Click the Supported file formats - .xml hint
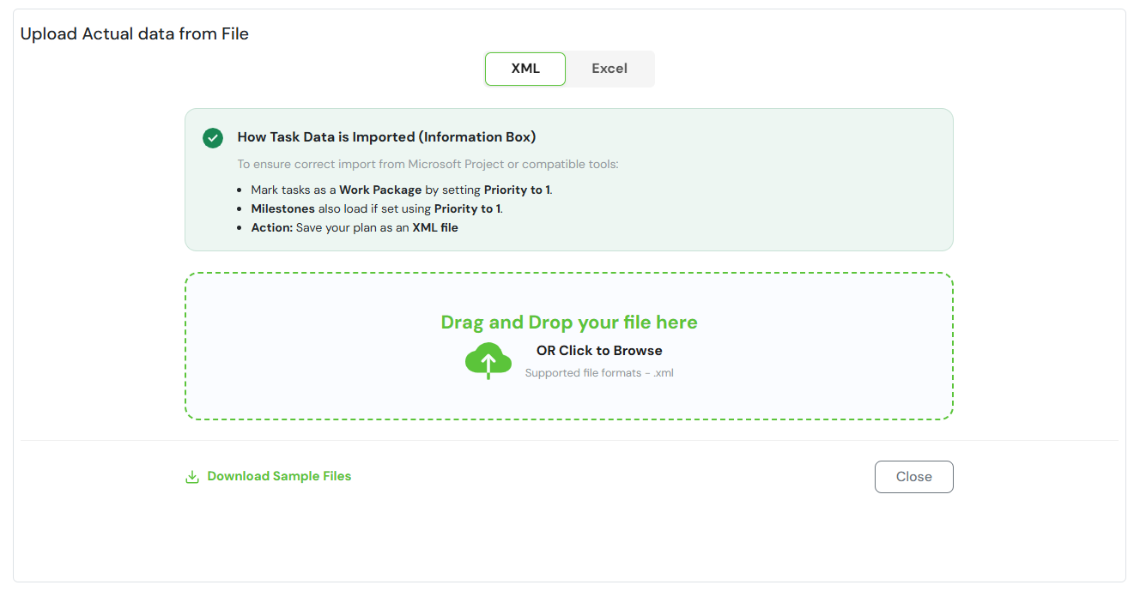Image resolution: width=1140 pixels, height=591 pixels. (599, 373)
